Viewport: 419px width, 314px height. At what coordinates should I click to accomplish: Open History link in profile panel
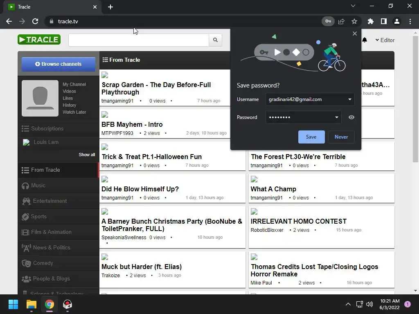(x=69, y=105)
